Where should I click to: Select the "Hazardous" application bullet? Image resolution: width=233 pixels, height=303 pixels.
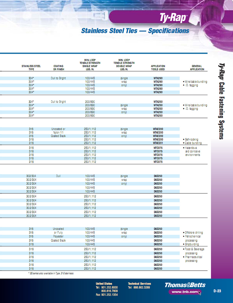tap(190, 148)
